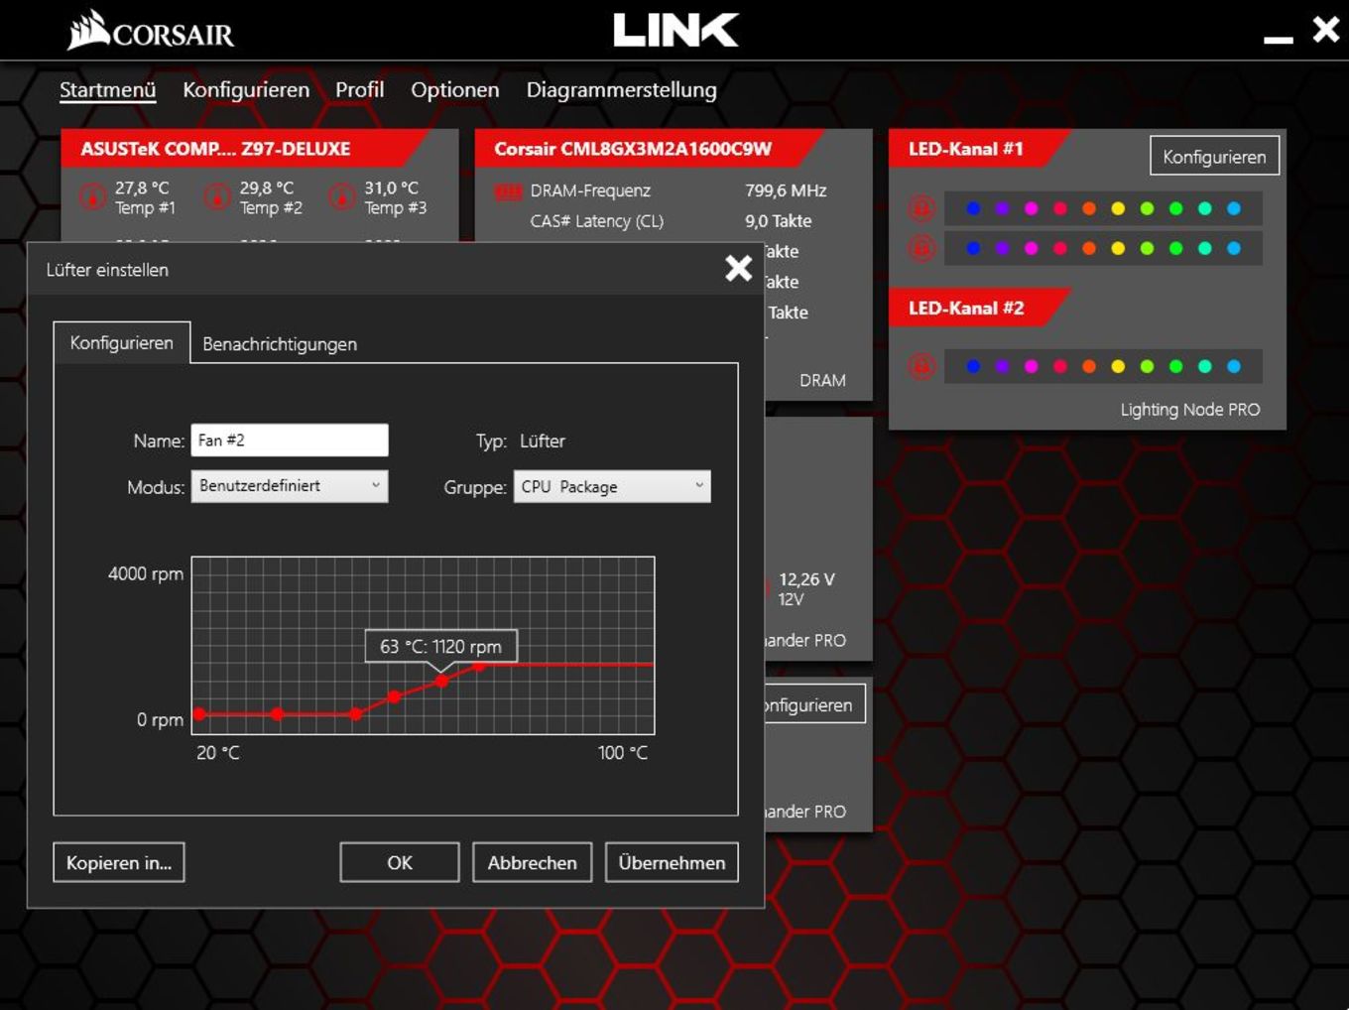Switch to the Benachrichtigungen tab
The height and width of the screenshot is (1010, 1349).
(280, 344)
